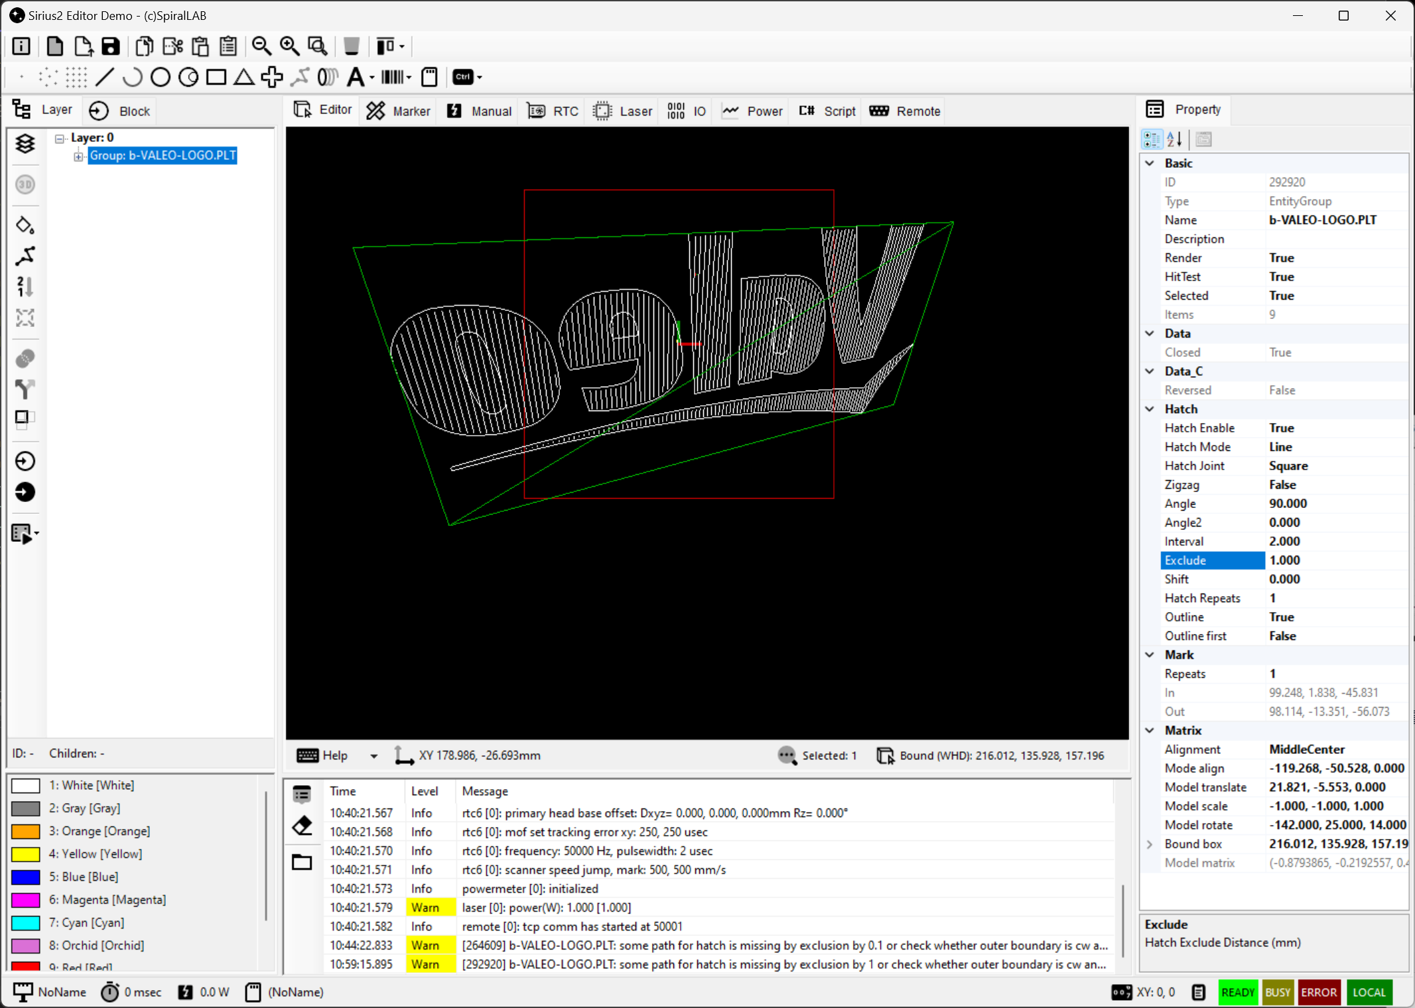This screenshot has height=1008, width=1415.
Task: Click the BUSY status indicator
Action: pos(1278,992)
